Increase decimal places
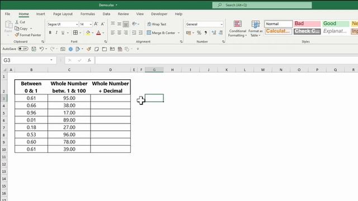Image resolution: width=358 pixels, height=201 pixels. (214, 33)
